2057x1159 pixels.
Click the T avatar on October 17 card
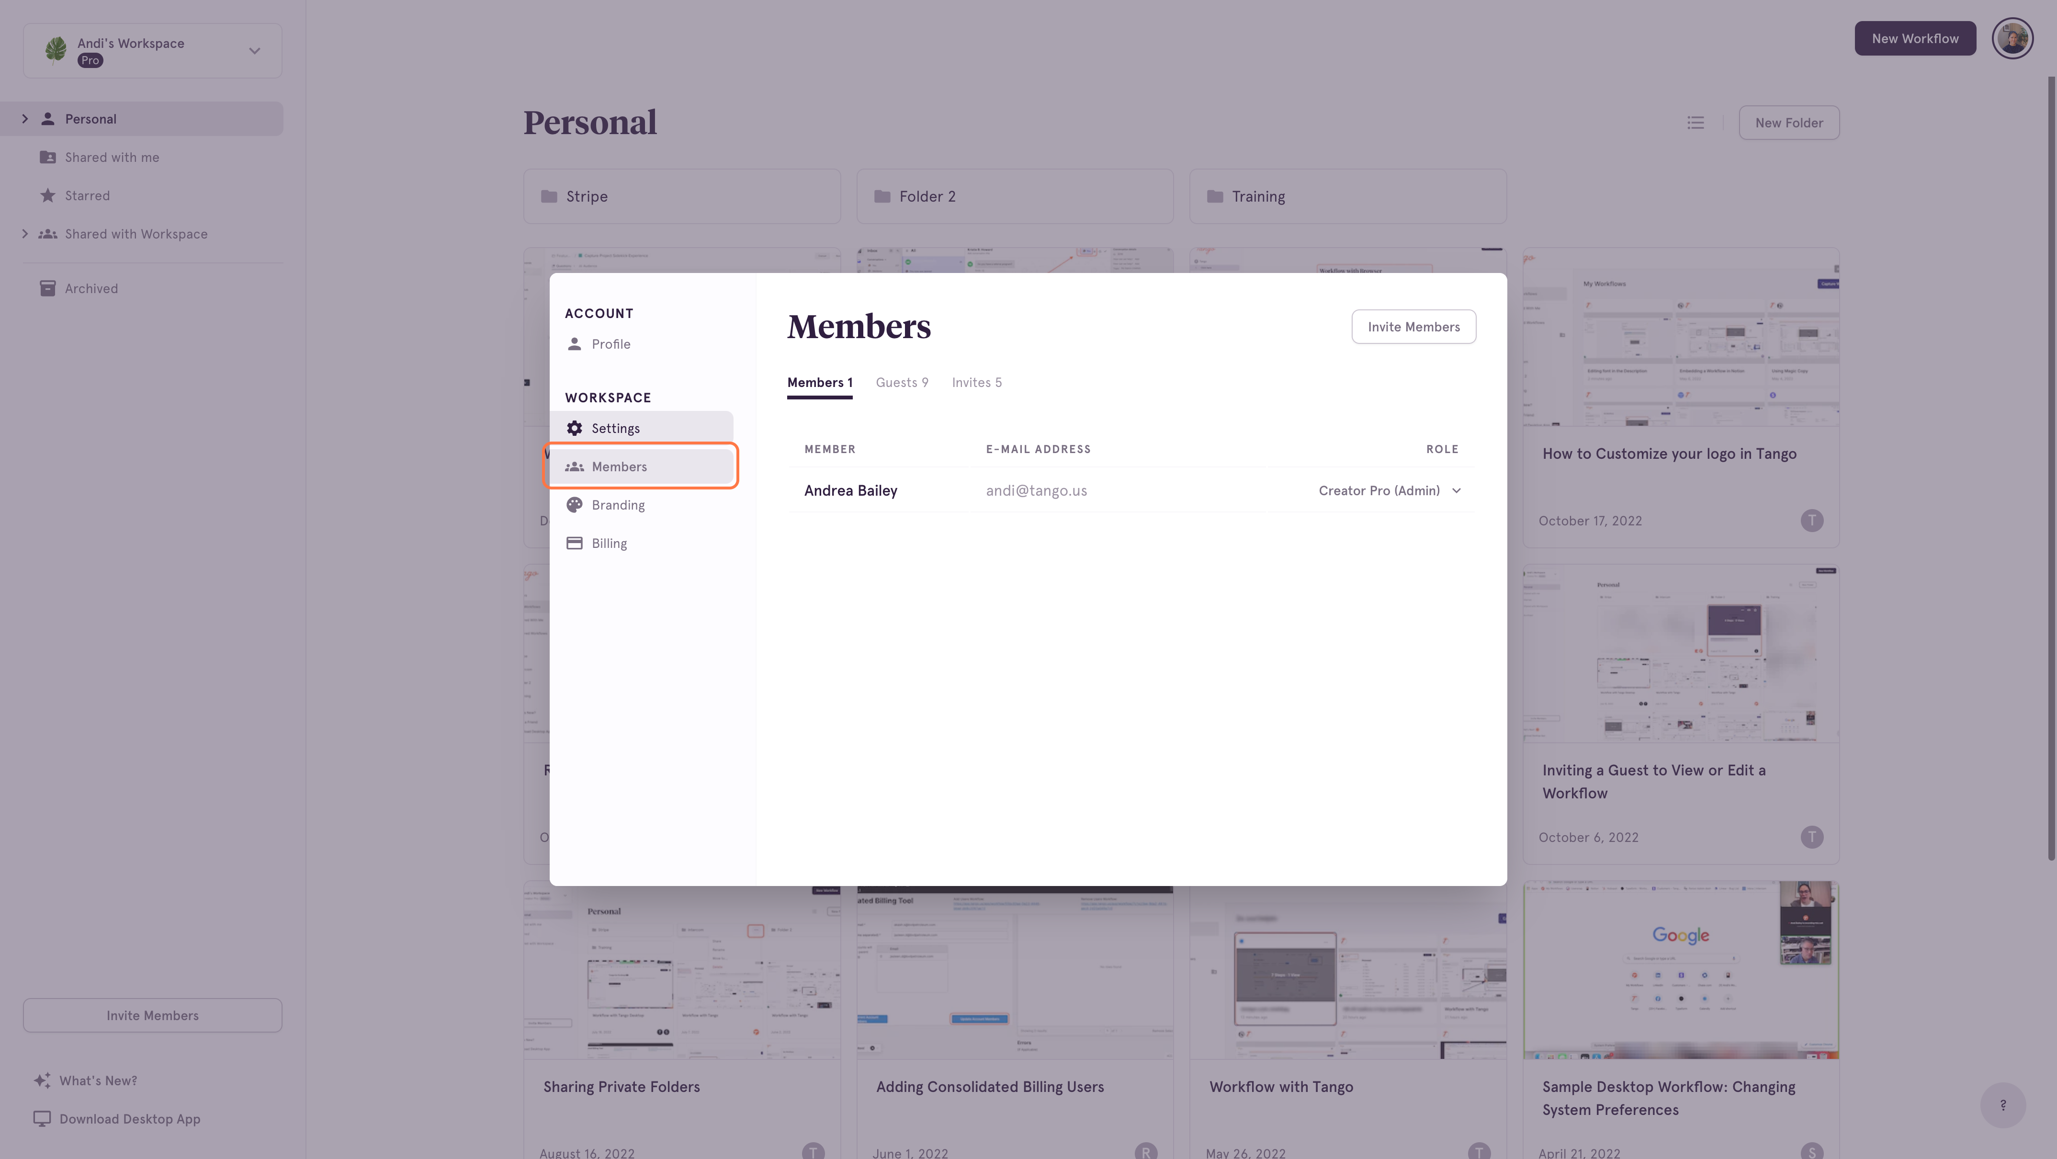[x=1812, y=521]
